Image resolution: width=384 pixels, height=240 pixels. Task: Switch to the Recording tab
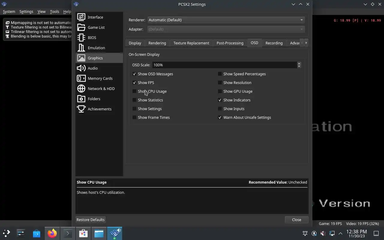click(274, 43)
